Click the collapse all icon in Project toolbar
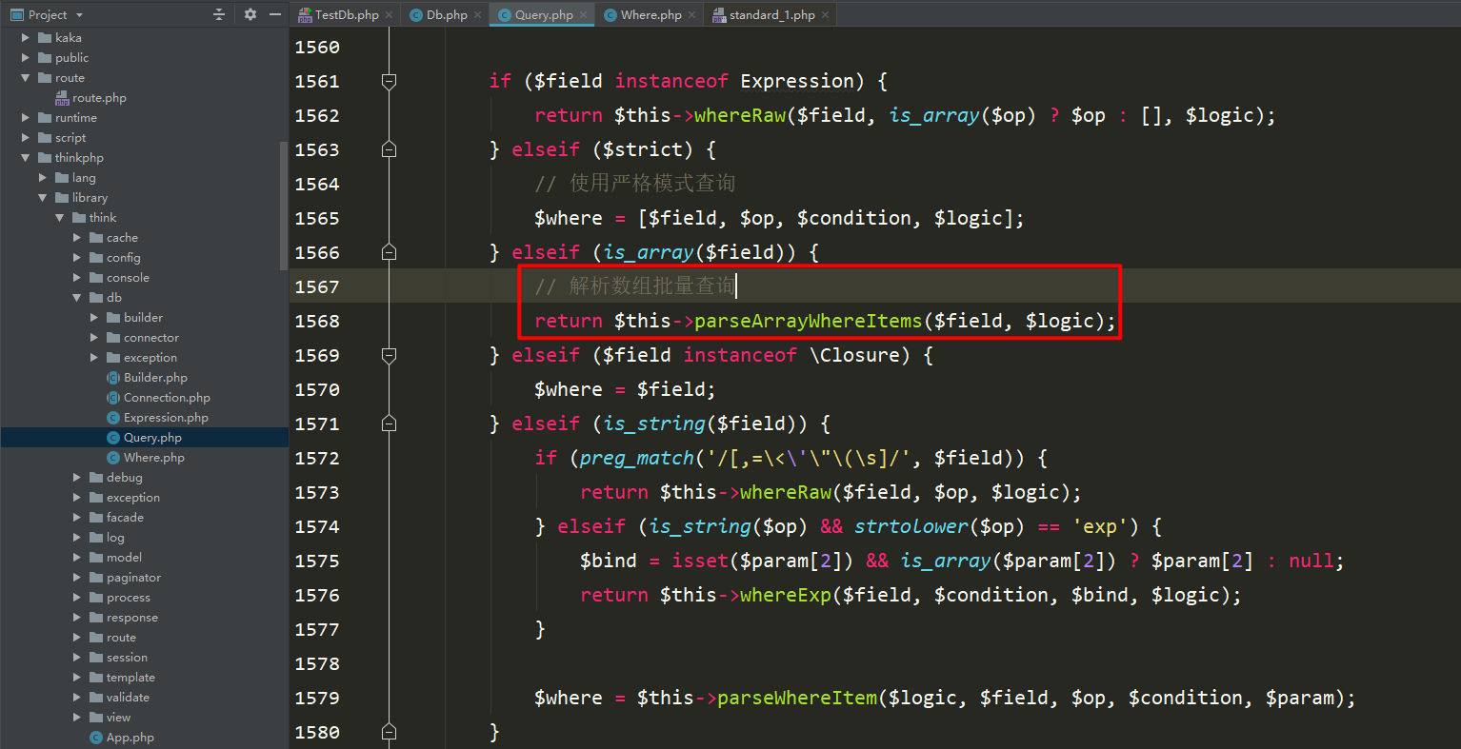The width and height of the screenshot is (1461, 749). coord(219,14)
